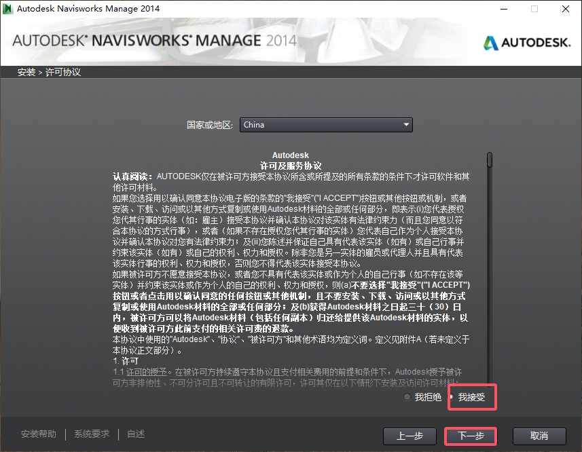Close the Navisworks installer window
Screen dimensions: 582x452
coord(565,9)
